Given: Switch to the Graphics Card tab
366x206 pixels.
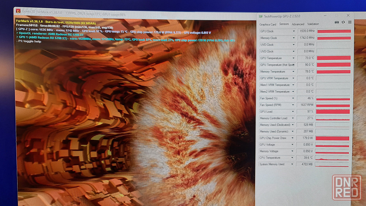Looking at the screenshot, I should (268, 25).
